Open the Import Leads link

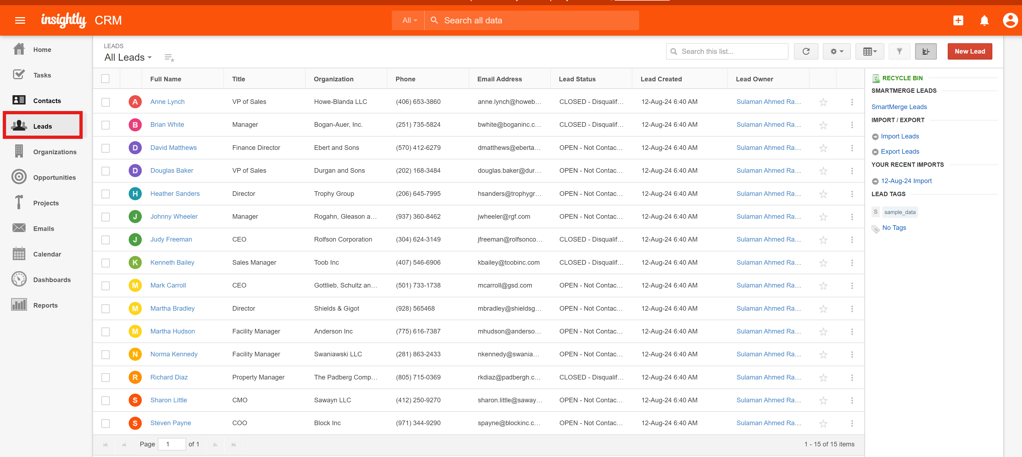[x=899, y=136]
